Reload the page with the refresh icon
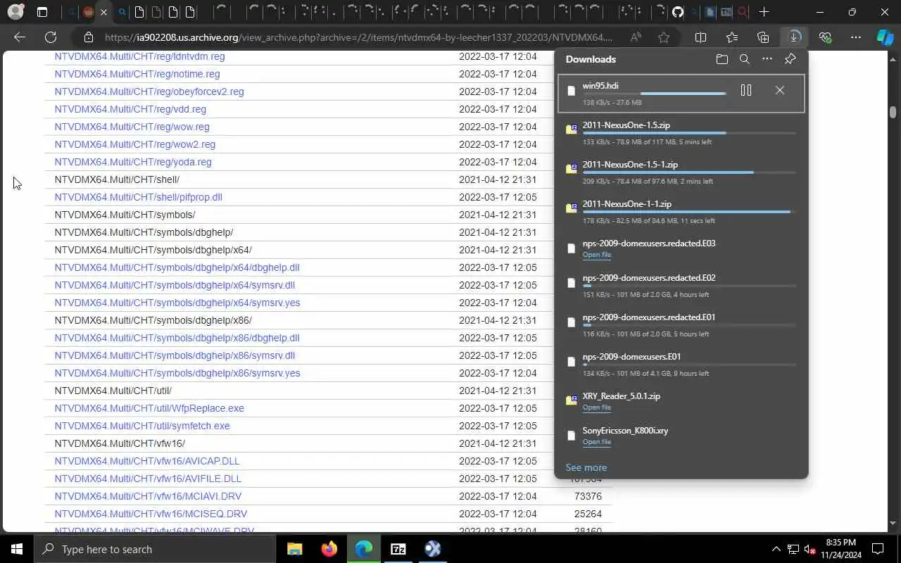 coord(51,37)
